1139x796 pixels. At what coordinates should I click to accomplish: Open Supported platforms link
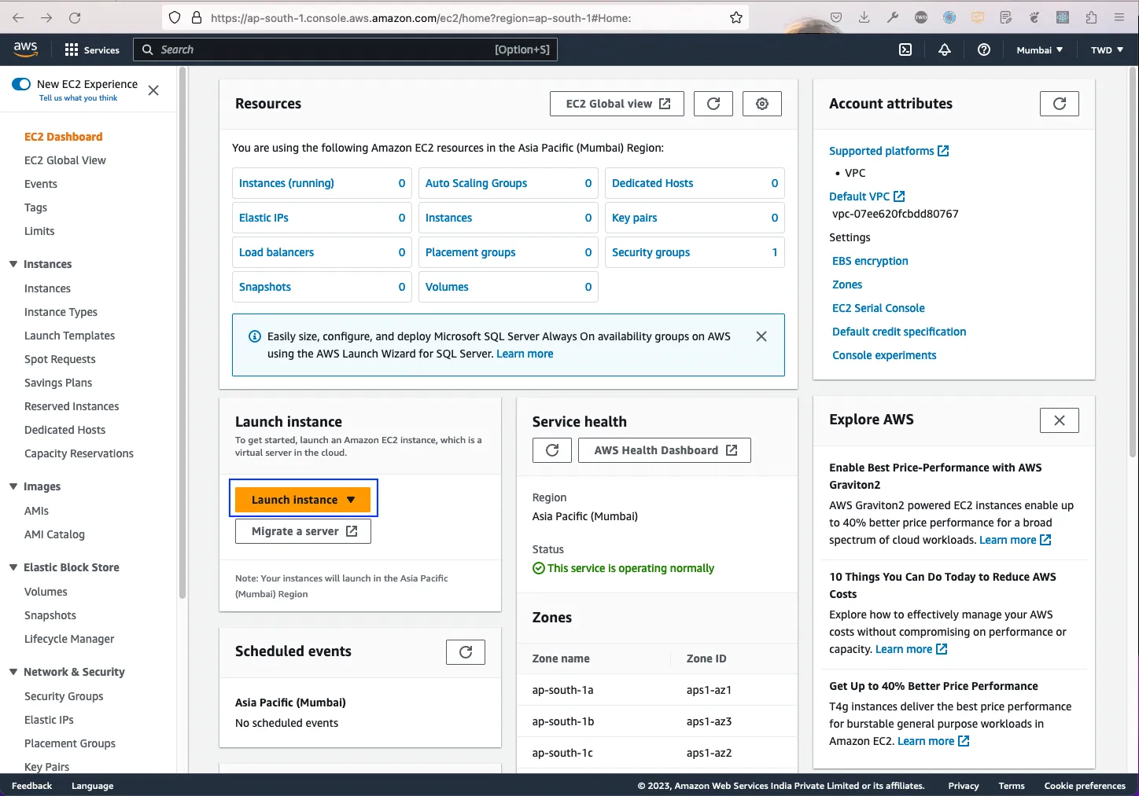pos(889,151)
